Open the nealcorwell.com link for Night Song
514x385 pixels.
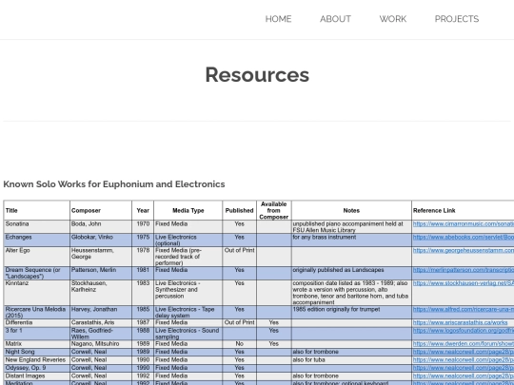pyautogui.click(x=464, y=352)
